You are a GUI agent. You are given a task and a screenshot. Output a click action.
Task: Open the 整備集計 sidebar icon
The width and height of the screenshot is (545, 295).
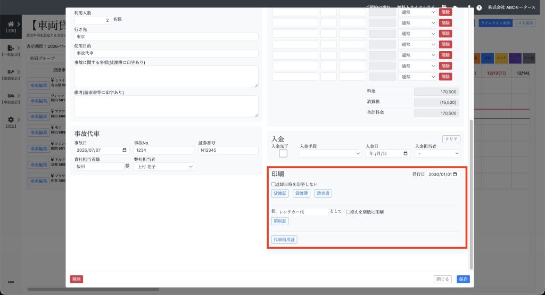coord(11,72)
